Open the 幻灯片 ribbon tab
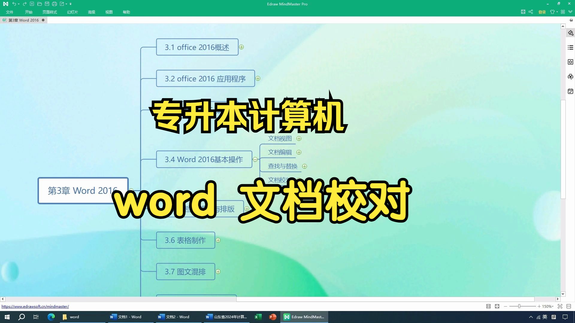 pos(72,12)
